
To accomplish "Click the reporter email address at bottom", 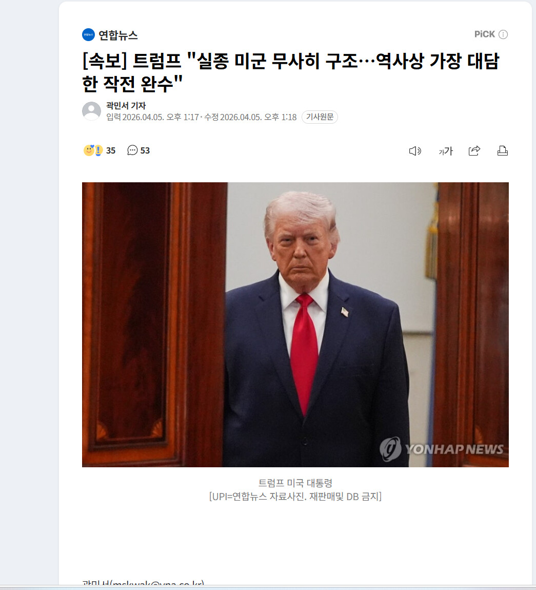I will coord(143,584).
